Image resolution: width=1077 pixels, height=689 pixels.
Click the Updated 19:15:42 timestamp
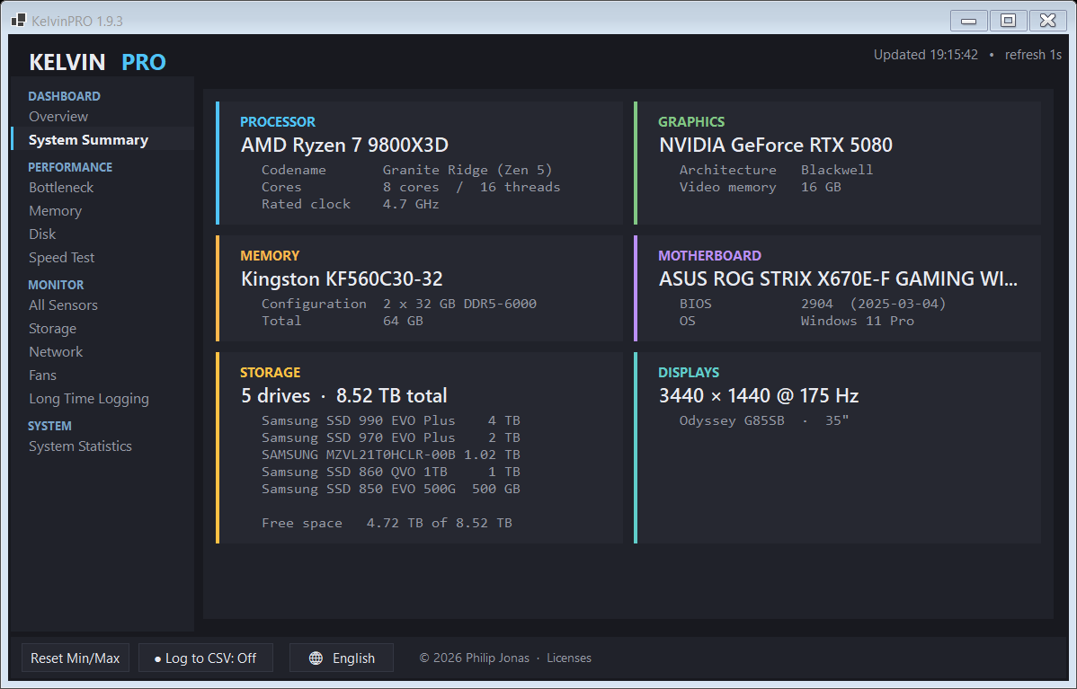[x=926, y=55]
